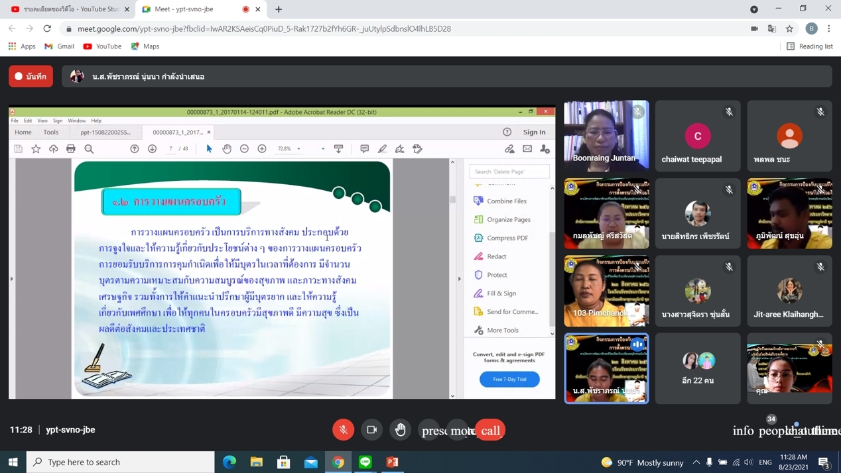Open a new browser tab
This screenshot has height=473, width=841.
point(279,9)
